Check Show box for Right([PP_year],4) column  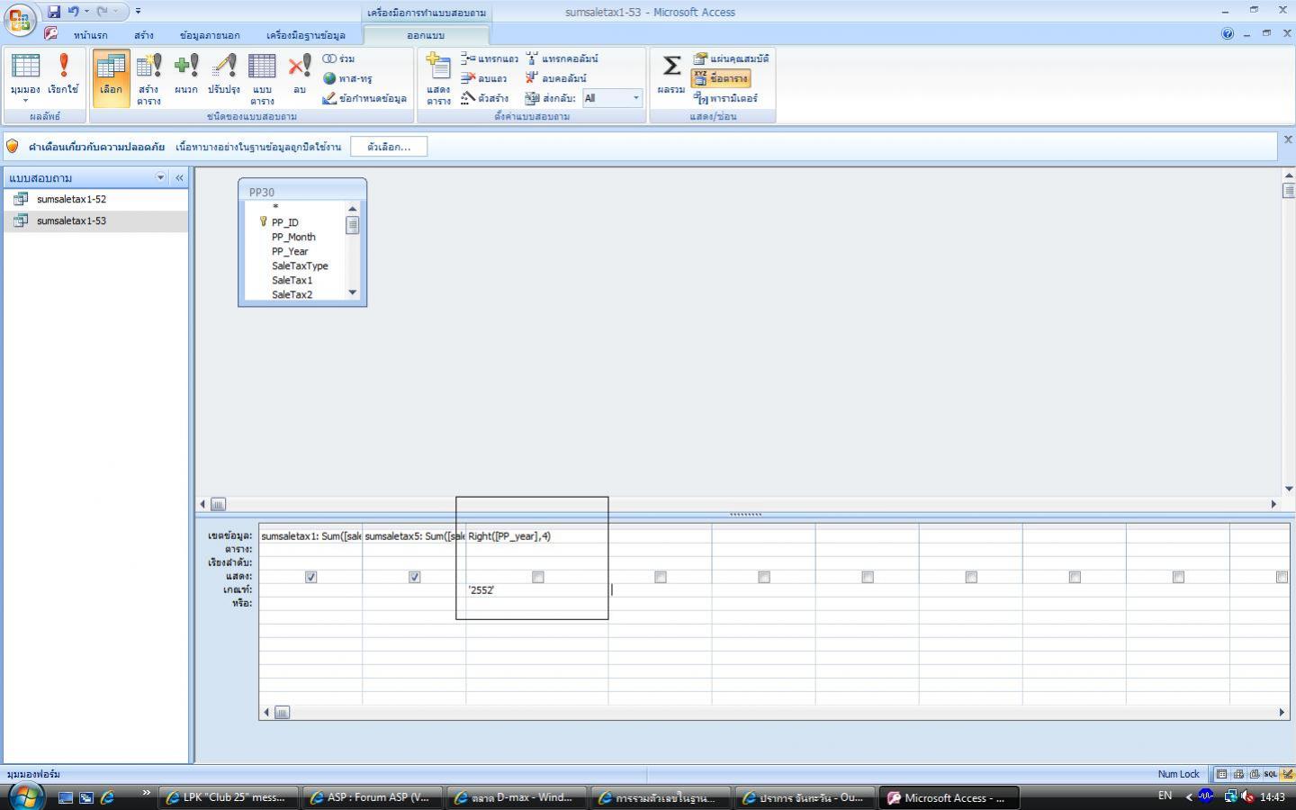537,577
